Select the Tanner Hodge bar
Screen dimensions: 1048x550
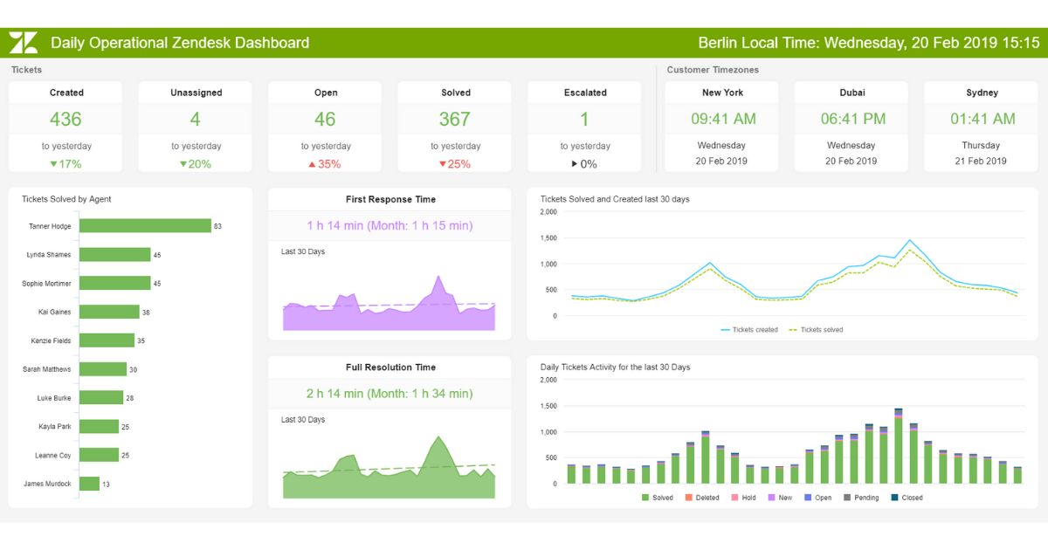145,226
